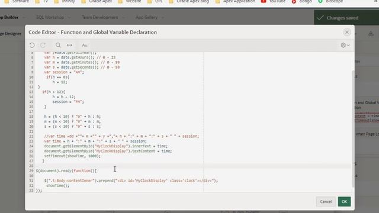Open the App Builder menu
The width and height of the screenshot is (379, 213).
(x=9, y=17)
